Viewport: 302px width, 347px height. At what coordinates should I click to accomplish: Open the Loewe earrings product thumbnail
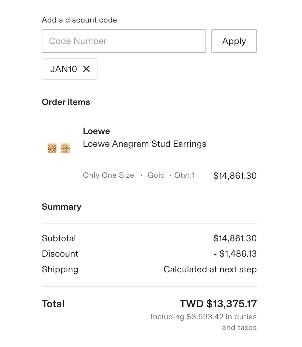pos(59,148)
